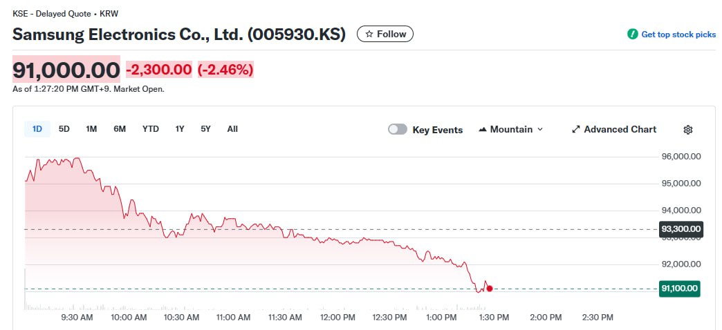The width and height of the screenshot is (722, 330).
Task: Click the red current price dot on chart
Action: coord(490,289)
